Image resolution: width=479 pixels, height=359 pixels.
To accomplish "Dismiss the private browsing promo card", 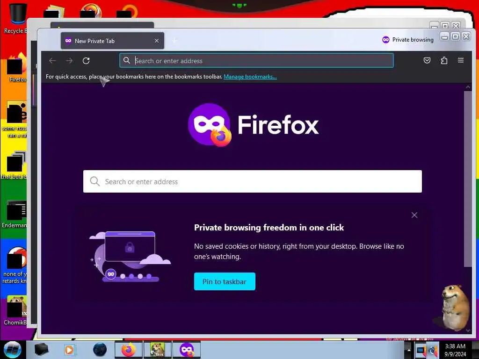I will click(x=414, y=215).
